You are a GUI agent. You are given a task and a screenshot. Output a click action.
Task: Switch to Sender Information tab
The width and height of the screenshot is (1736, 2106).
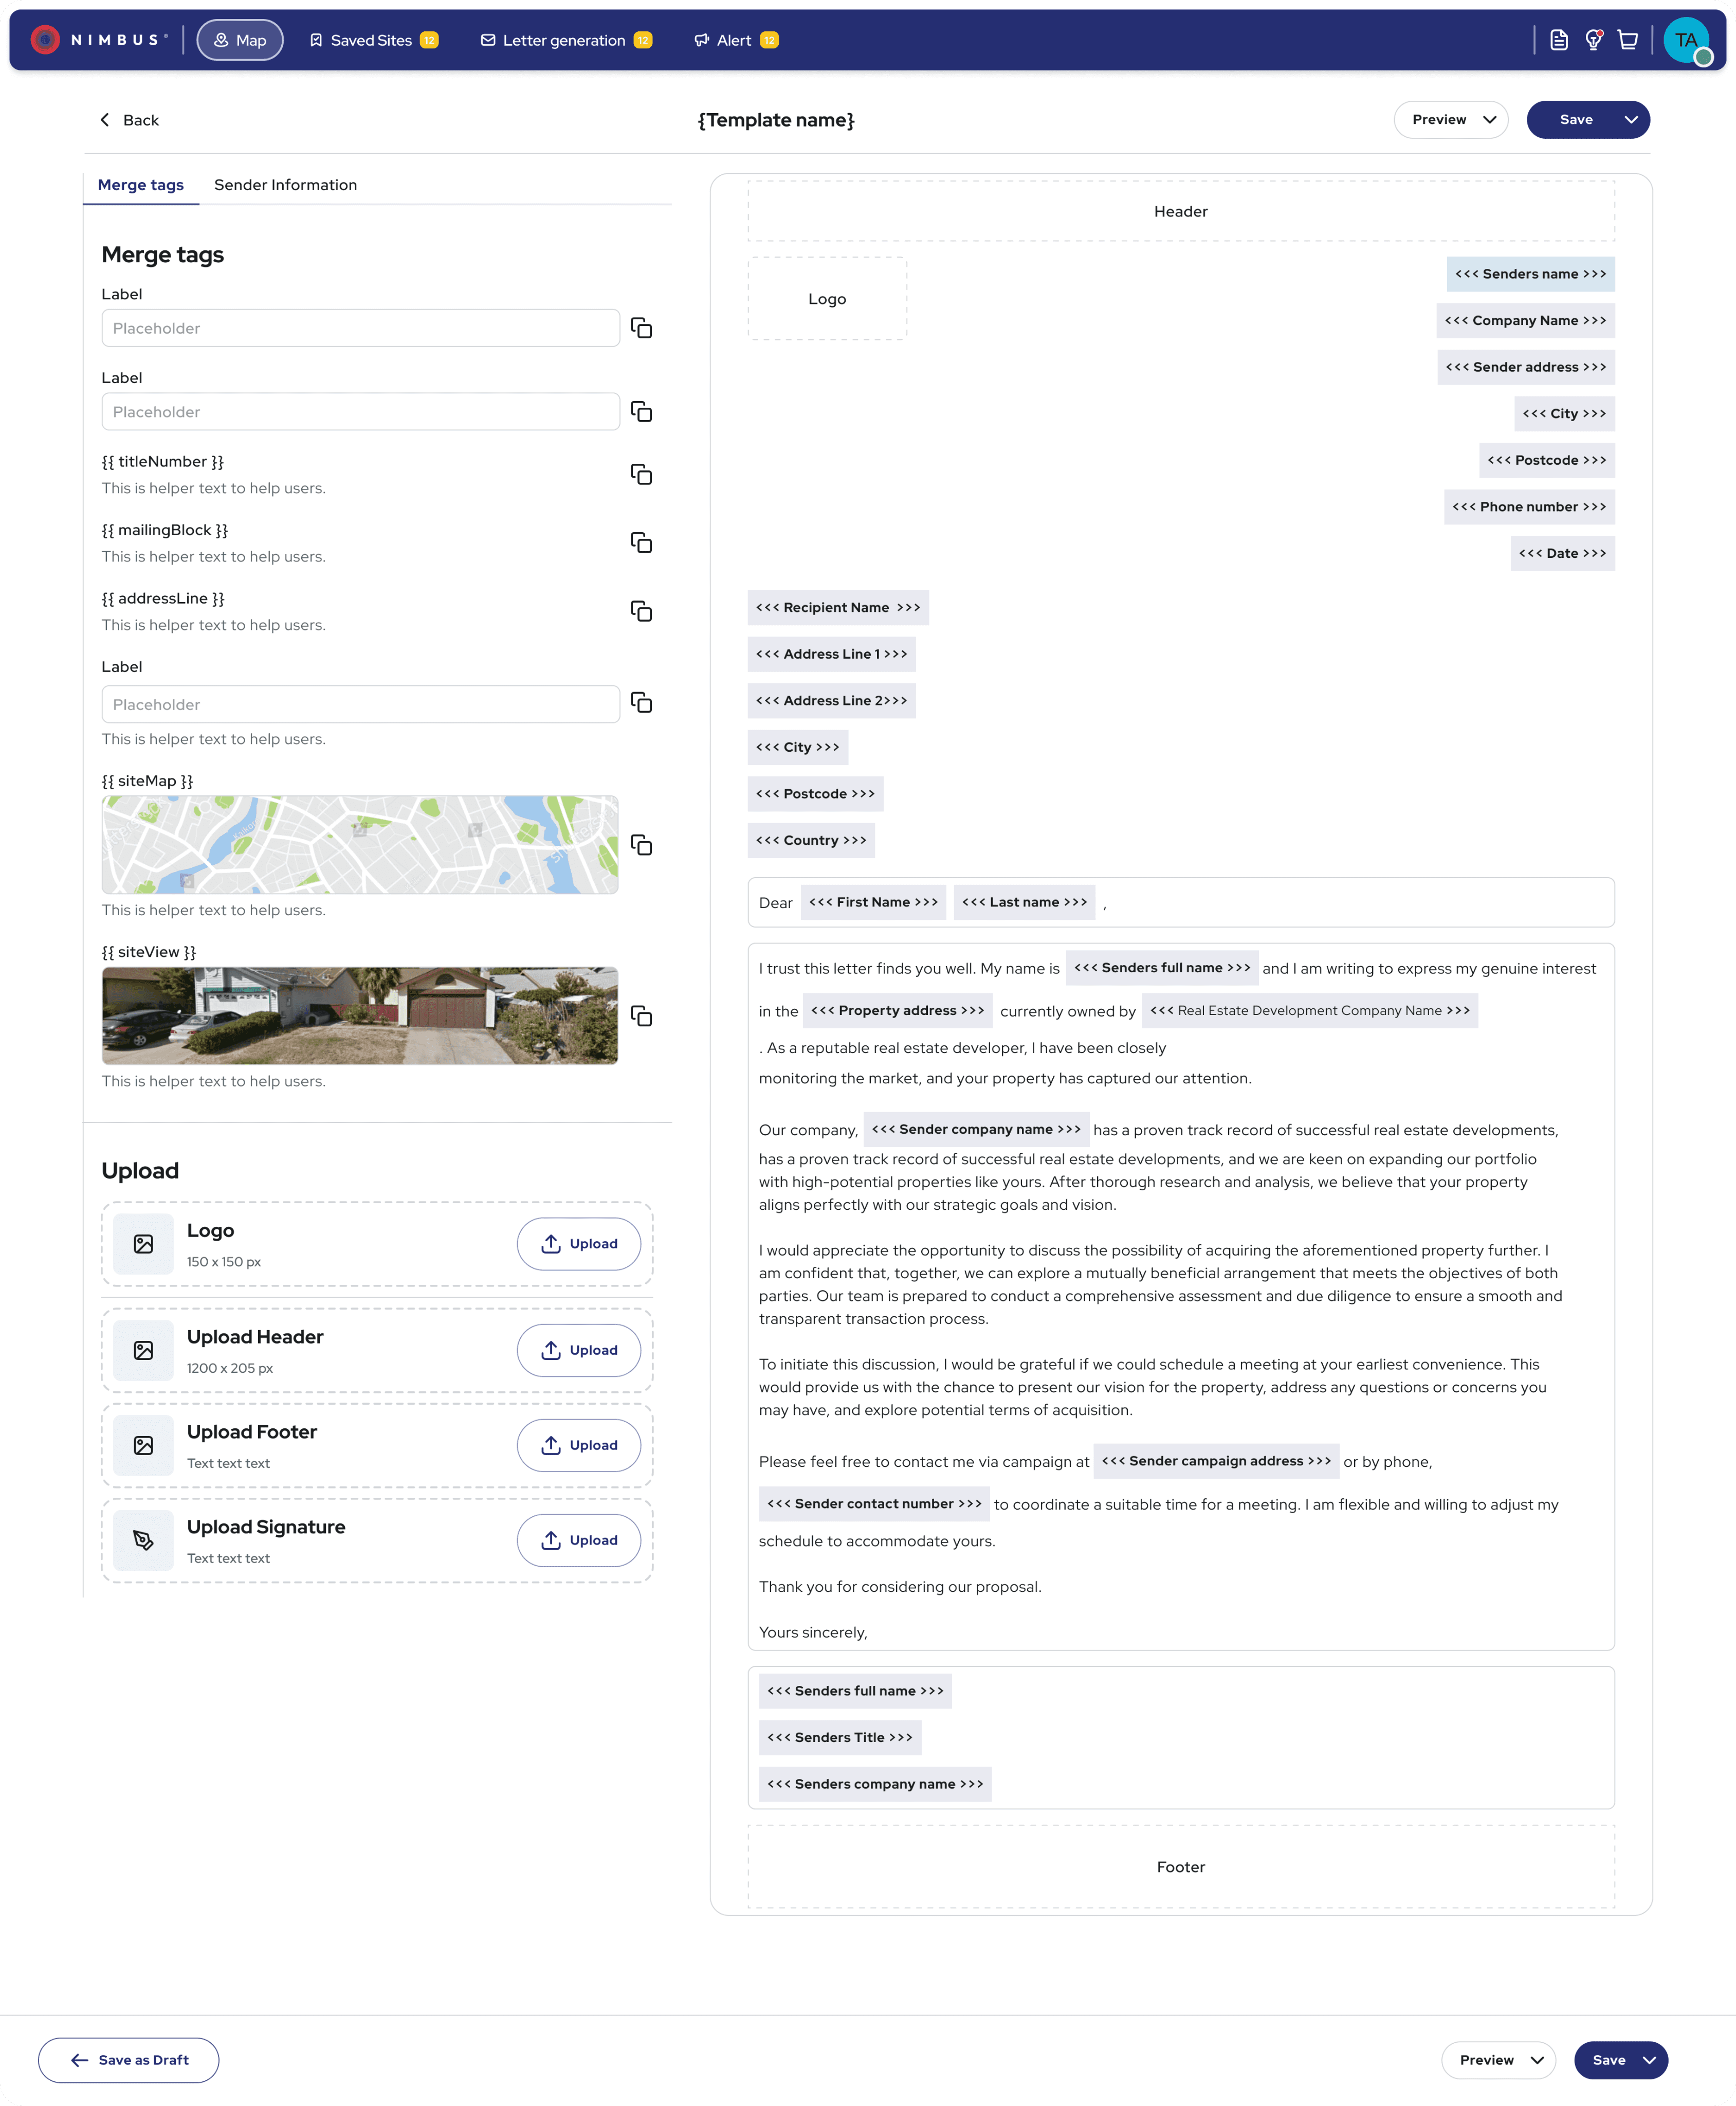tap(285, 185)
